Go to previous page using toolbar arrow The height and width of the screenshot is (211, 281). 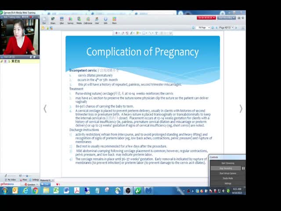[216, 28]
